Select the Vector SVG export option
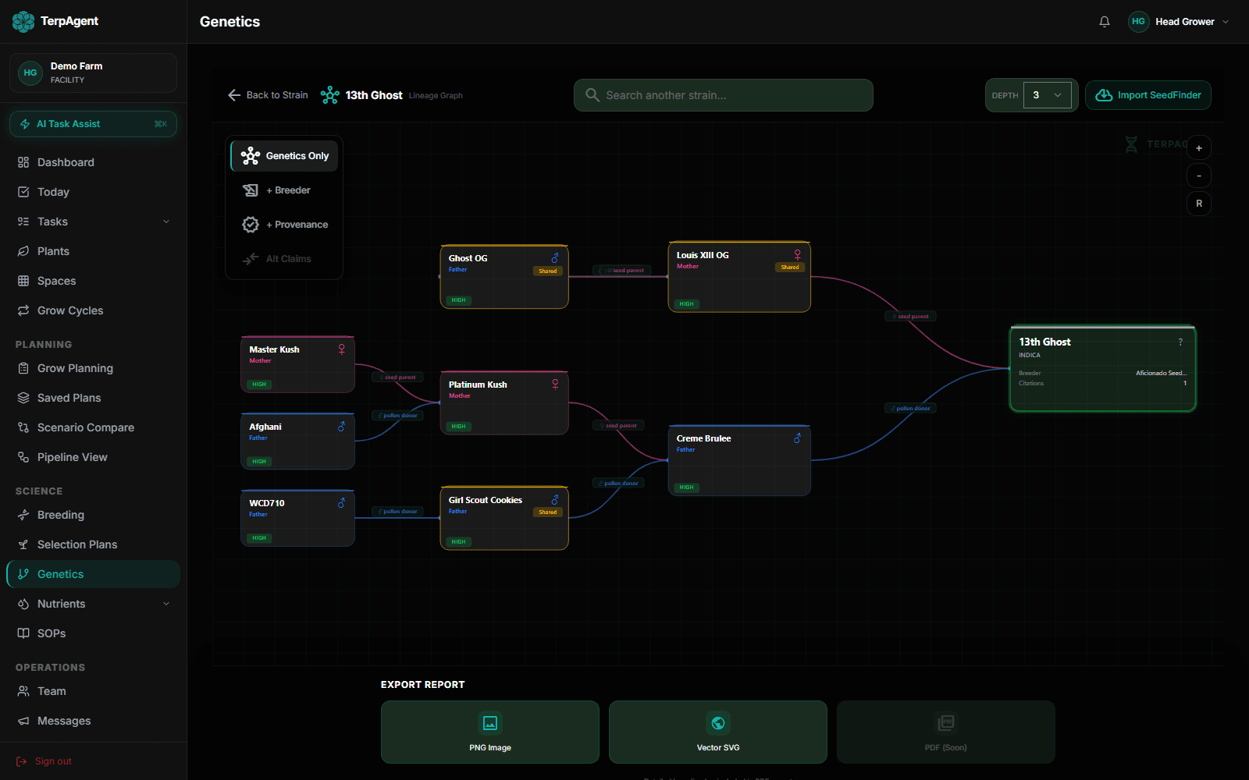Image resolution: width=1249 pixels, height=780 pixels. point(717,732)
